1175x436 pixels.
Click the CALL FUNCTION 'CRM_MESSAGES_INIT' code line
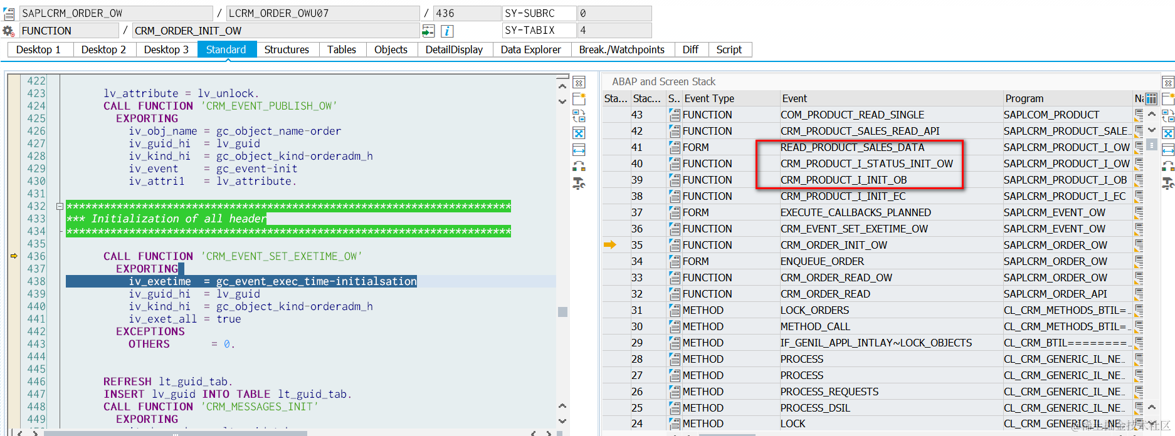[211, 407]
